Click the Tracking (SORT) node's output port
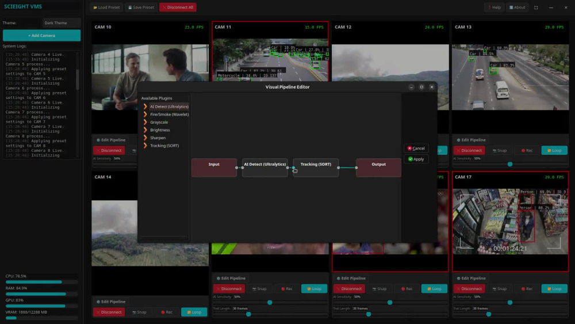The image size is (575, 324). (x=339, y=167)
